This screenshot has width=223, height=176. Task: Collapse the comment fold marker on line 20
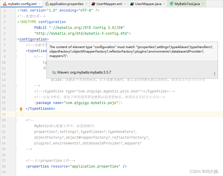16,120
